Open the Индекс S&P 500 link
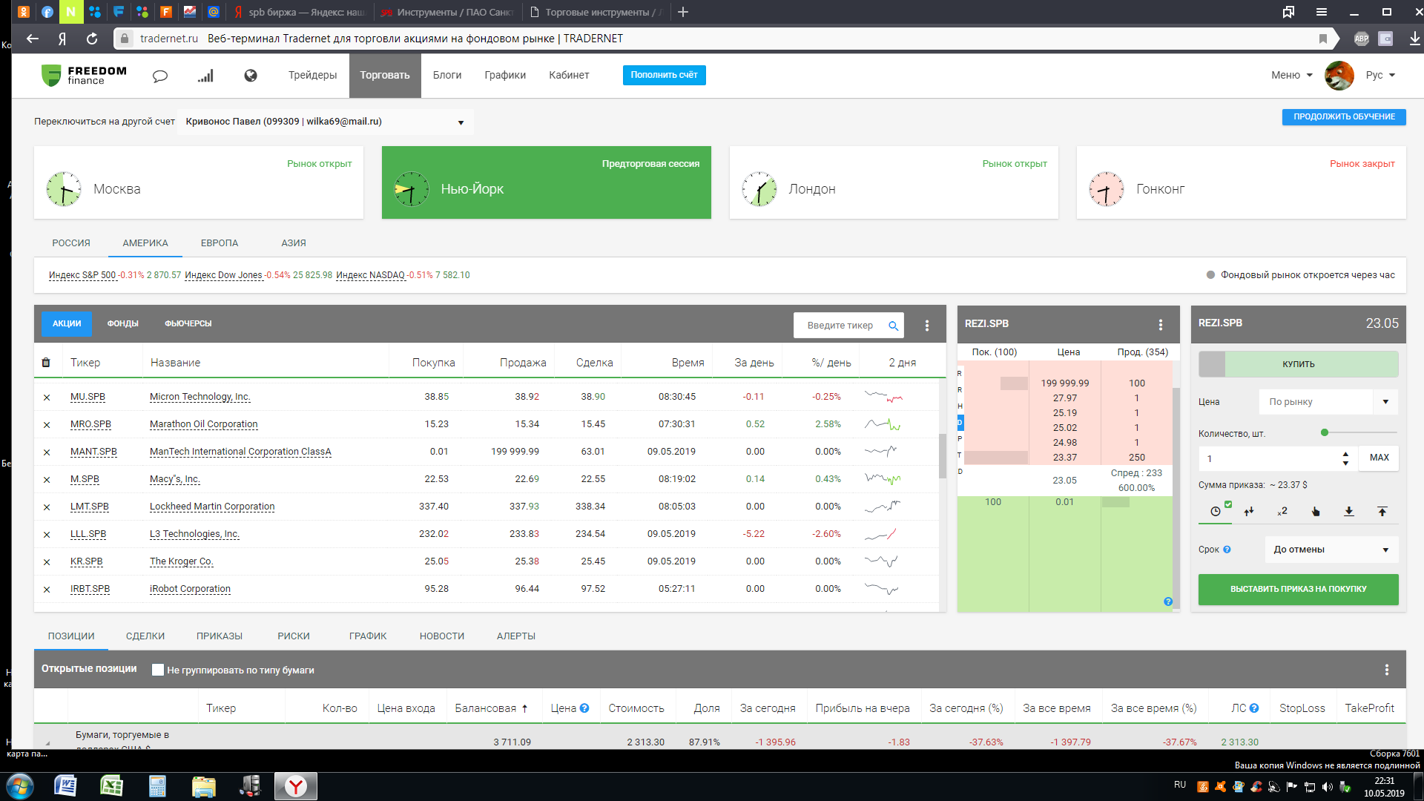Image resolution: width=1424 pixels, height=801 pixels. [82, 276]
